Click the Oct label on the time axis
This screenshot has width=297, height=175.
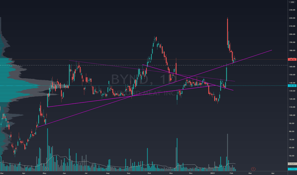pyautogui.click(x=149, y=173)
